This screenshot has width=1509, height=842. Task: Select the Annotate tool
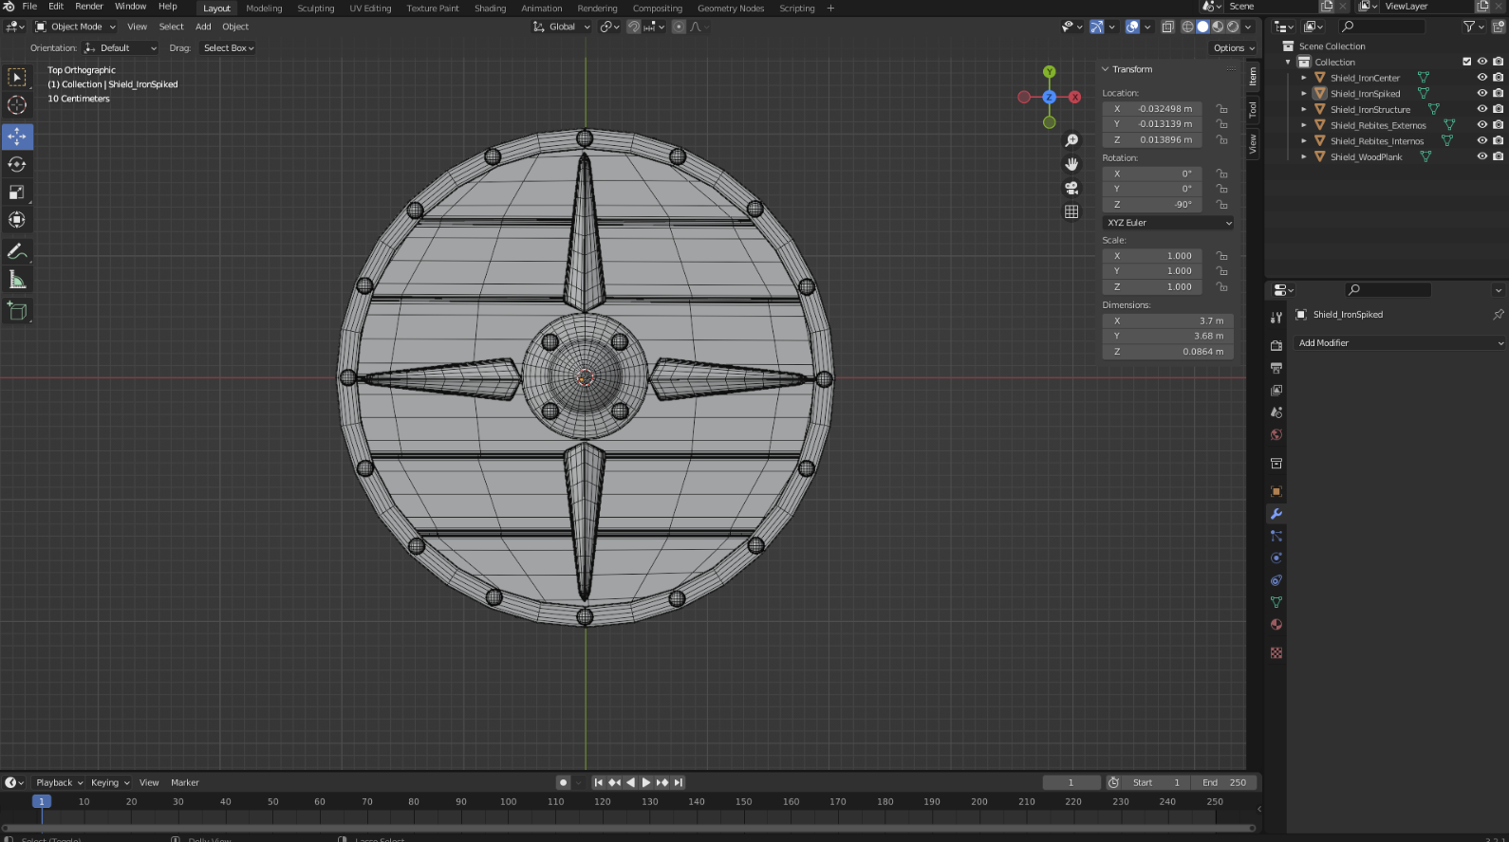(17, 251)
